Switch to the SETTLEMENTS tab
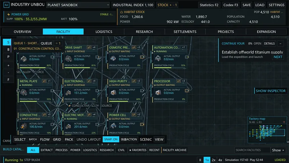Image resolution: width=289 pixels, height=163 pixels. tap(185, 32)
